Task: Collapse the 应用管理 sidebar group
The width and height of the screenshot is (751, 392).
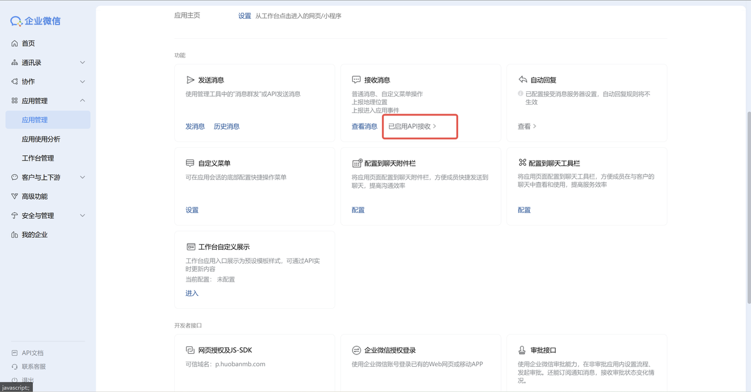Action: coord(82,101)
